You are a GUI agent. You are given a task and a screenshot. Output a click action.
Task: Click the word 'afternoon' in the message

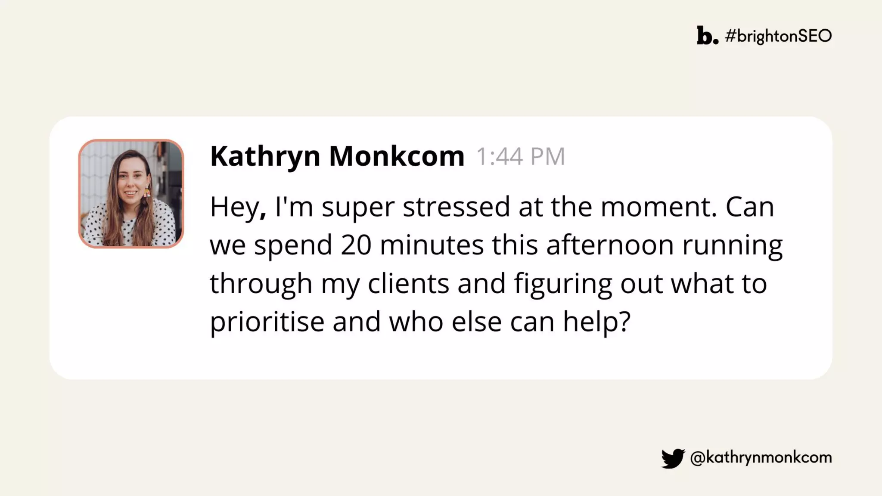pos(610,245)
